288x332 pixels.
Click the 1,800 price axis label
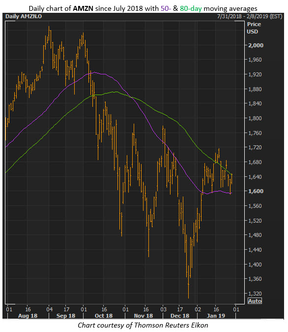point(255,118)
